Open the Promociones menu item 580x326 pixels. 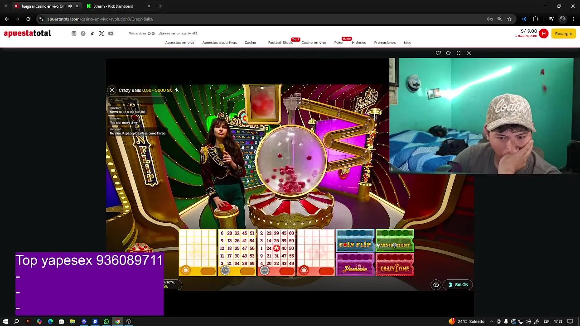coord(385,43)
